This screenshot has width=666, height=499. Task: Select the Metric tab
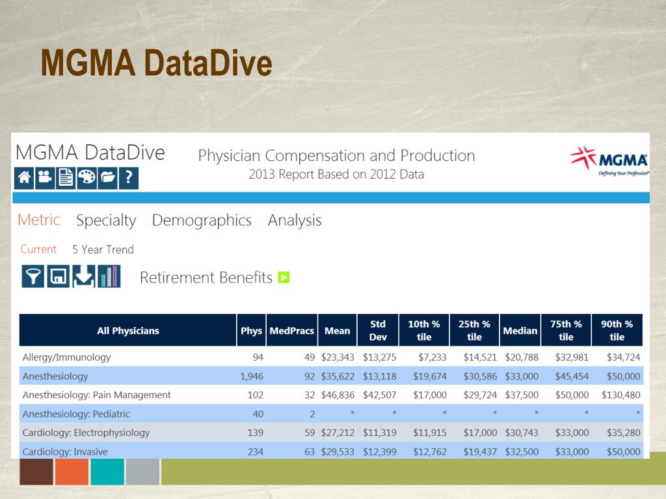tap(38, 220)
